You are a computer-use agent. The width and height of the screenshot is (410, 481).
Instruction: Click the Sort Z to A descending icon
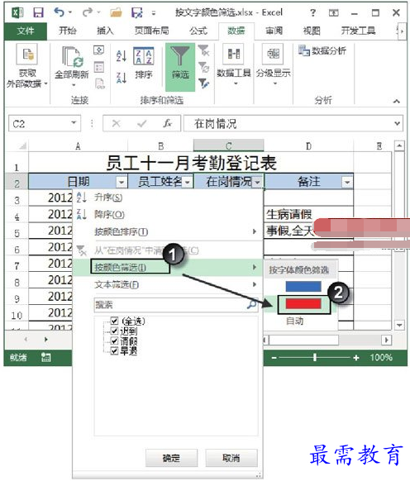122,78
